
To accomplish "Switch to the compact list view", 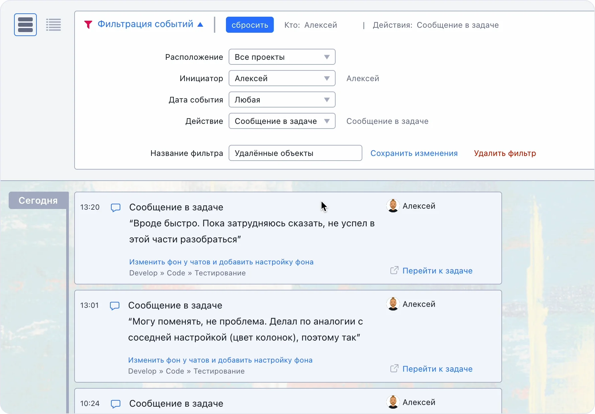I will tap(53, 25).
